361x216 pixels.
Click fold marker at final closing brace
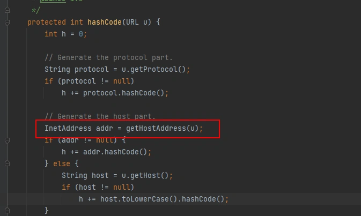(x=7, y=211)
